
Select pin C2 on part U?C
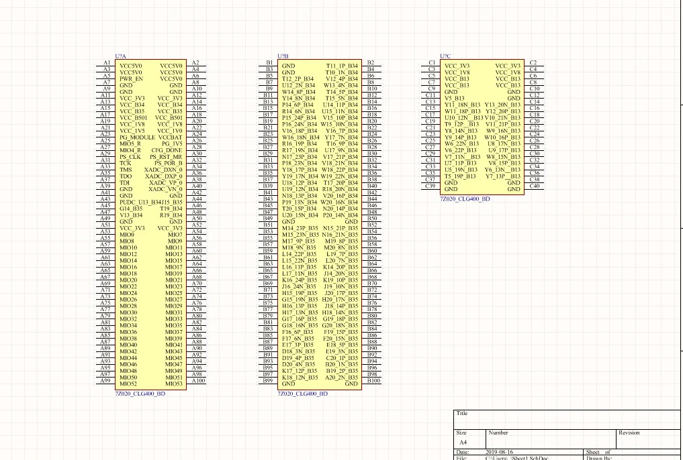[533, 62]
